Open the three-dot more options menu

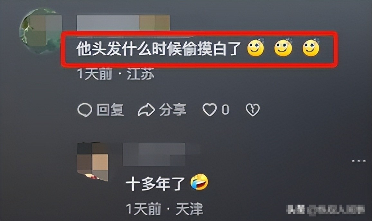pyautogui.click(x=359, y=161)
